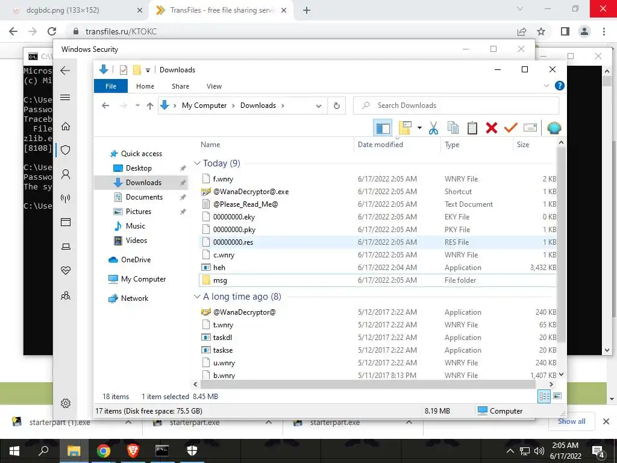The image size is (617, 463).
Task: Switch to large icons view in status bar
Action: [557, 396]
